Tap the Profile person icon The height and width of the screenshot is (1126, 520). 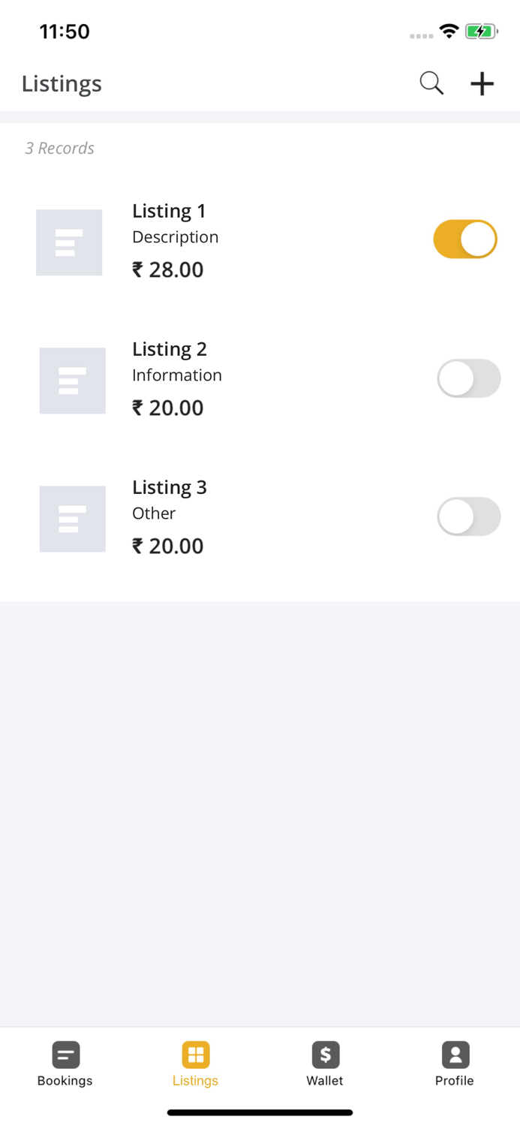pyautogui.click(x=455, y=1055)
